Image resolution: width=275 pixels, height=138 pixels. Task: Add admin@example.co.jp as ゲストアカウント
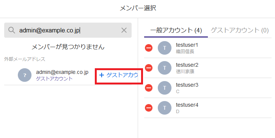pos(119,75)
